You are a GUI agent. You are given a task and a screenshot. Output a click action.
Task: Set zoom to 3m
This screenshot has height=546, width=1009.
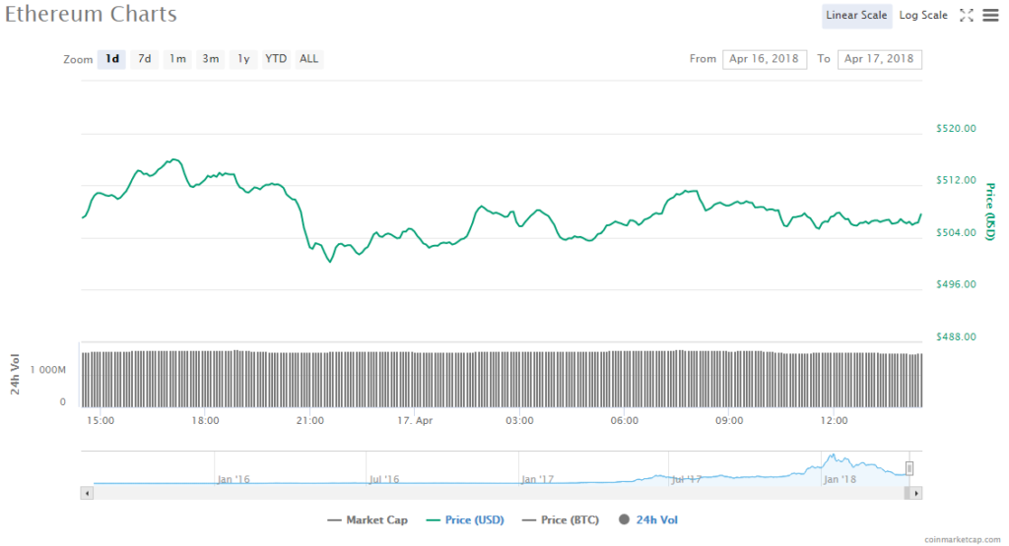click(211, 59)
